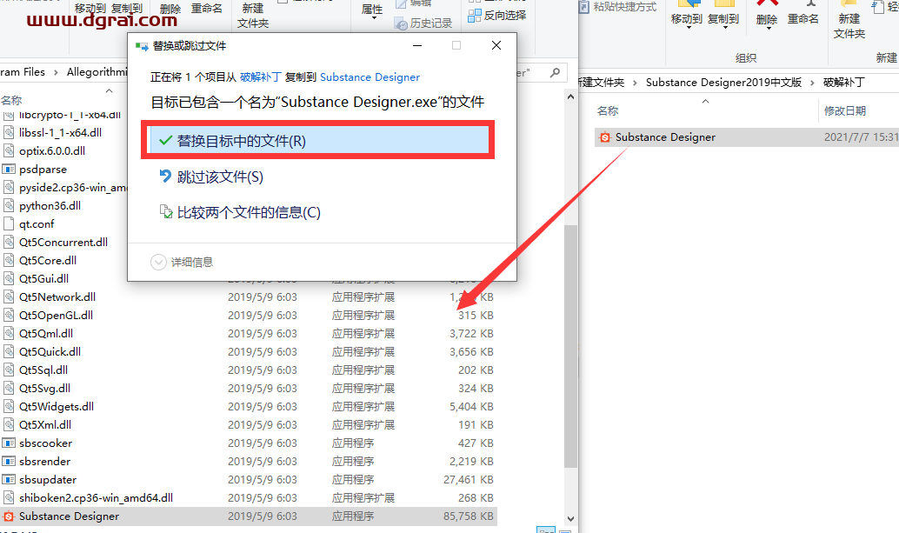Click Rename in left window ribbon
The height and width of the screenshot is (533, 899).
(206, 9)
